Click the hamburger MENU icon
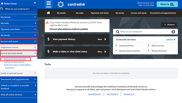Viewport: 182px width, 103px height. 48,4
